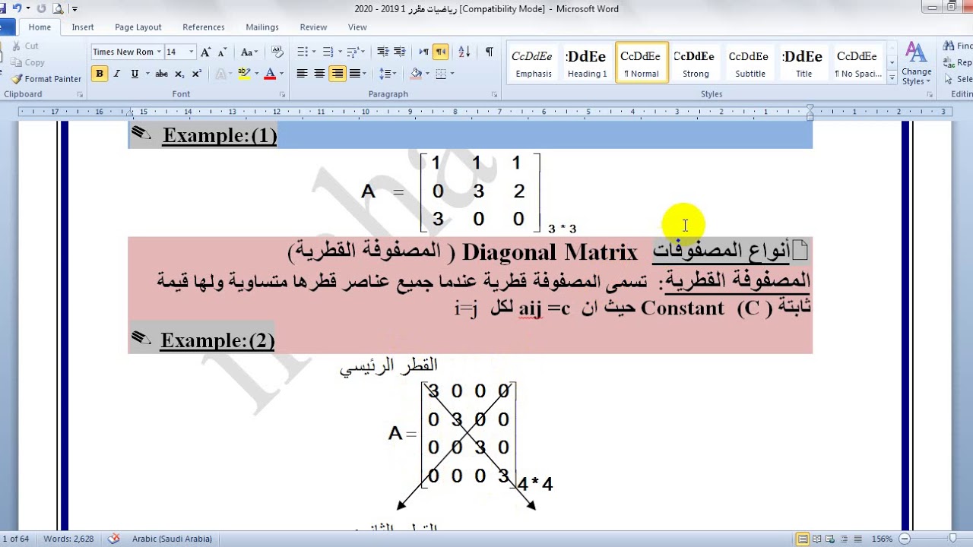
Task: Open Change Case dropdown
Action: click(249, 52)
